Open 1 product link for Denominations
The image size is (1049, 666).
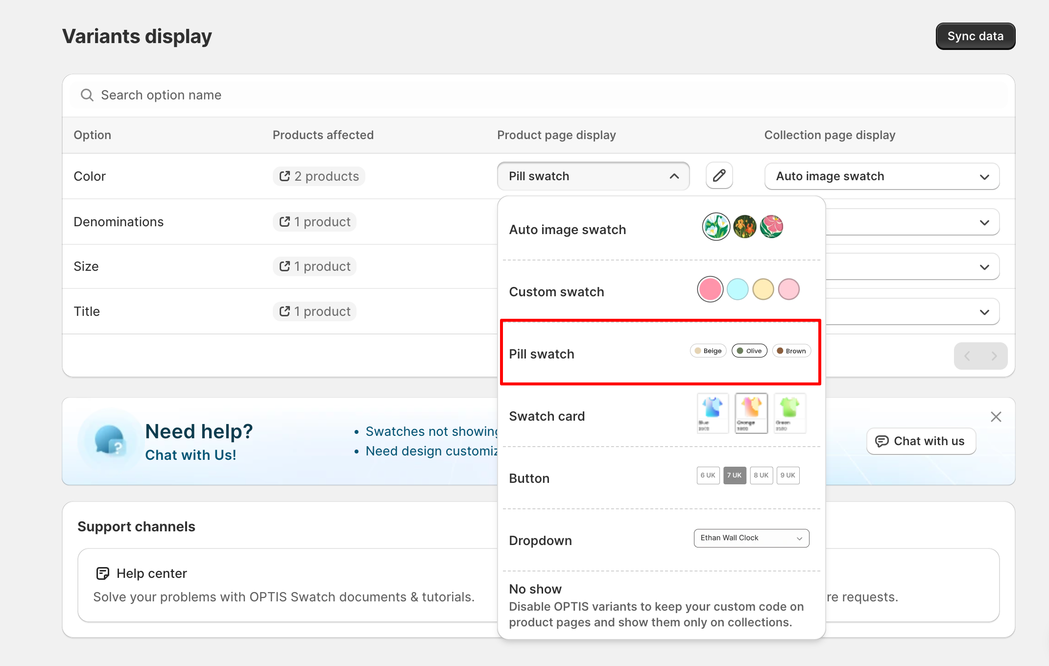click(x=314, y=222)
